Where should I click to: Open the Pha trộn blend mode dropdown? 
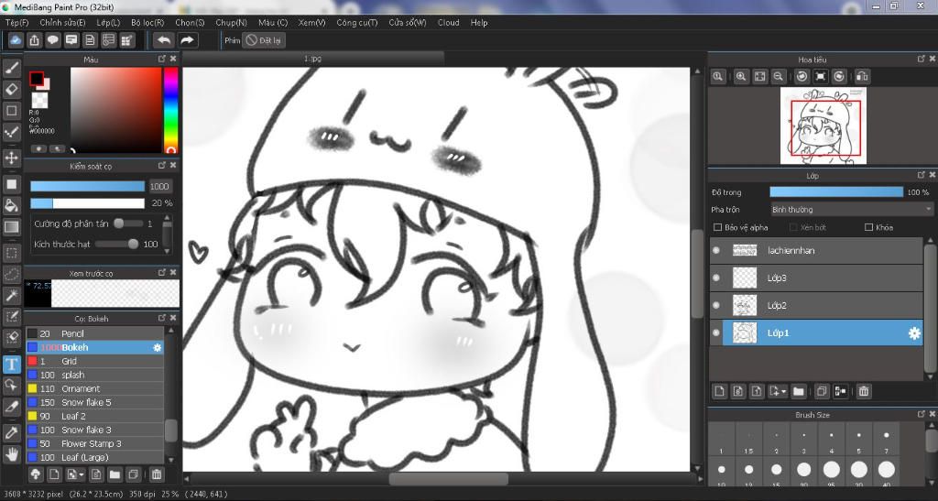(851, 209)
